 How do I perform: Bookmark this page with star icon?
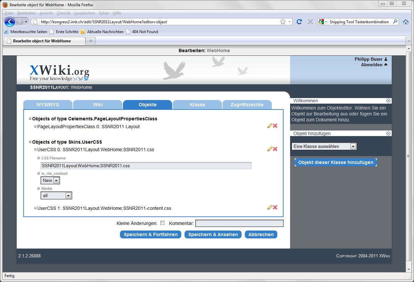[283, 22]
